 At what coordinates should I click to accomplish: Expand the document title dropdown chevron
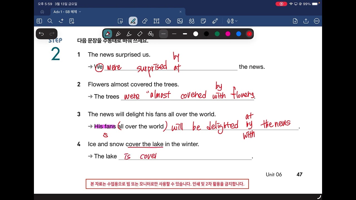pos(80,12)
